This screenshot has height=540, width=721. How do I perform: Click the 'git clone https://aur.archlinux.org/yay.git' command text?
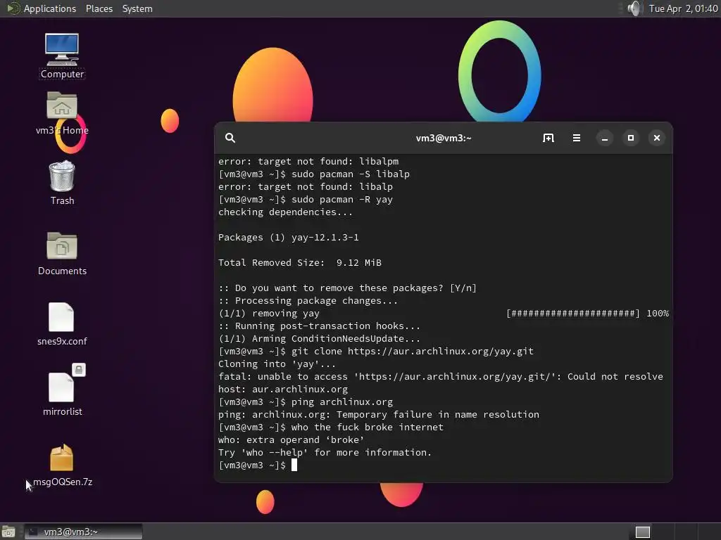[x=413, y=352]
